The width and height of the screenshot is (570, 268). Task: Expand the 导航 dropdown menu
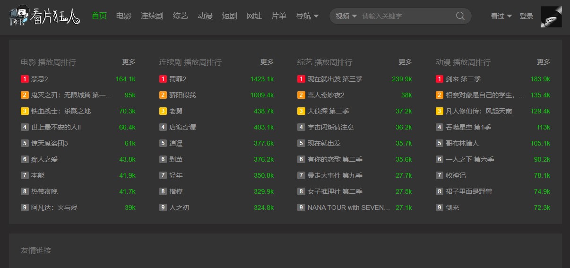tap(307, 16)
